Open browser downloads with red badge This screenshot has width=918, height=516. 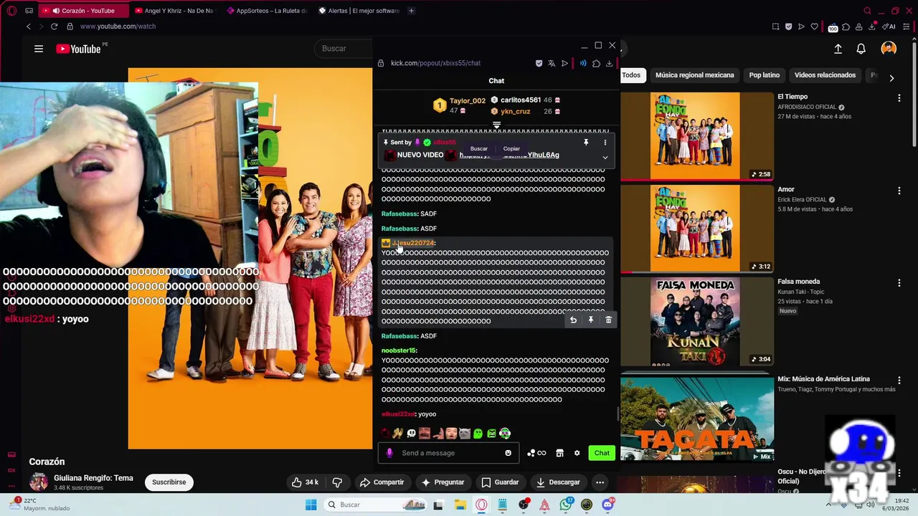pos(872,27)
